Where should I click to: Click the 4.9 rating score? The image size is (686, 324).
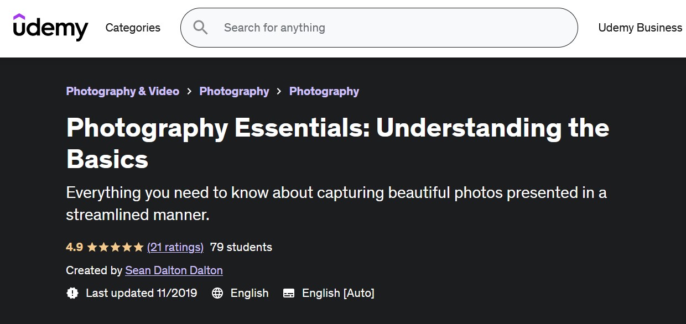[74, 247]
